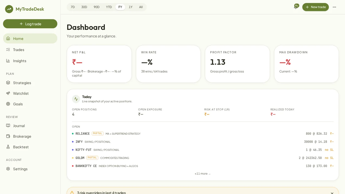Click the risk overrides warning icon
Viewport: 345px width, 194px height.
(x=72, y=193)
